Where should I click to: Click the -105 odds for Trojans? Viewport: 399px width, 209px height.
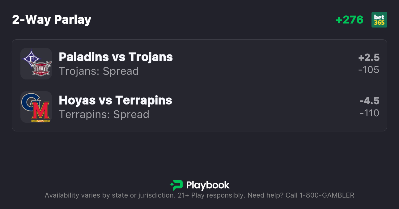[x=369, y=70]
